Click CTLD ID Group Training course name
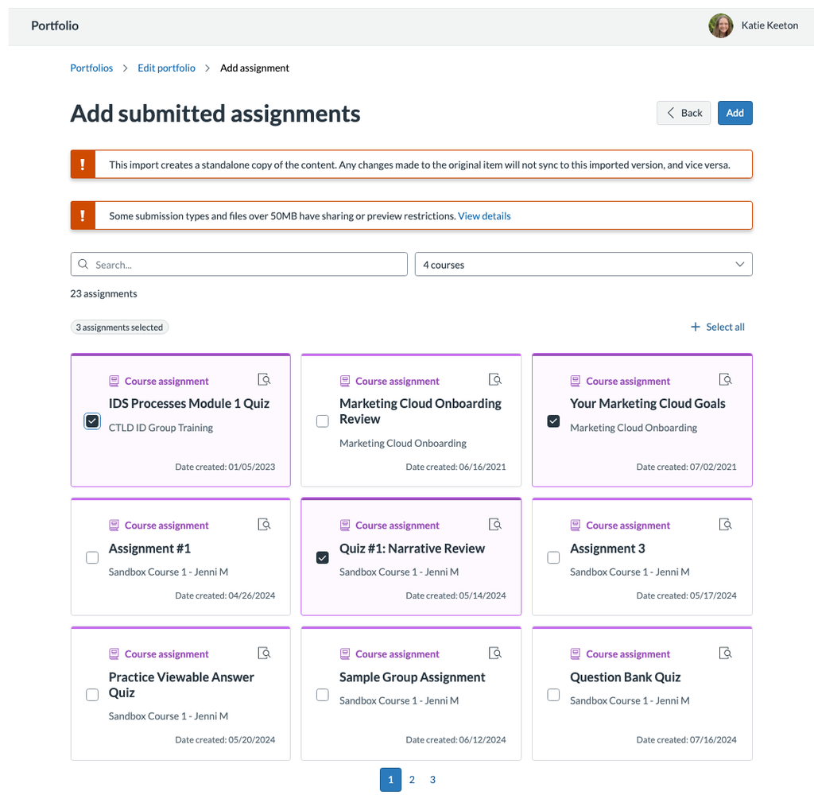The width and height of the screenshot is (814, 795). tap(161, 428)
